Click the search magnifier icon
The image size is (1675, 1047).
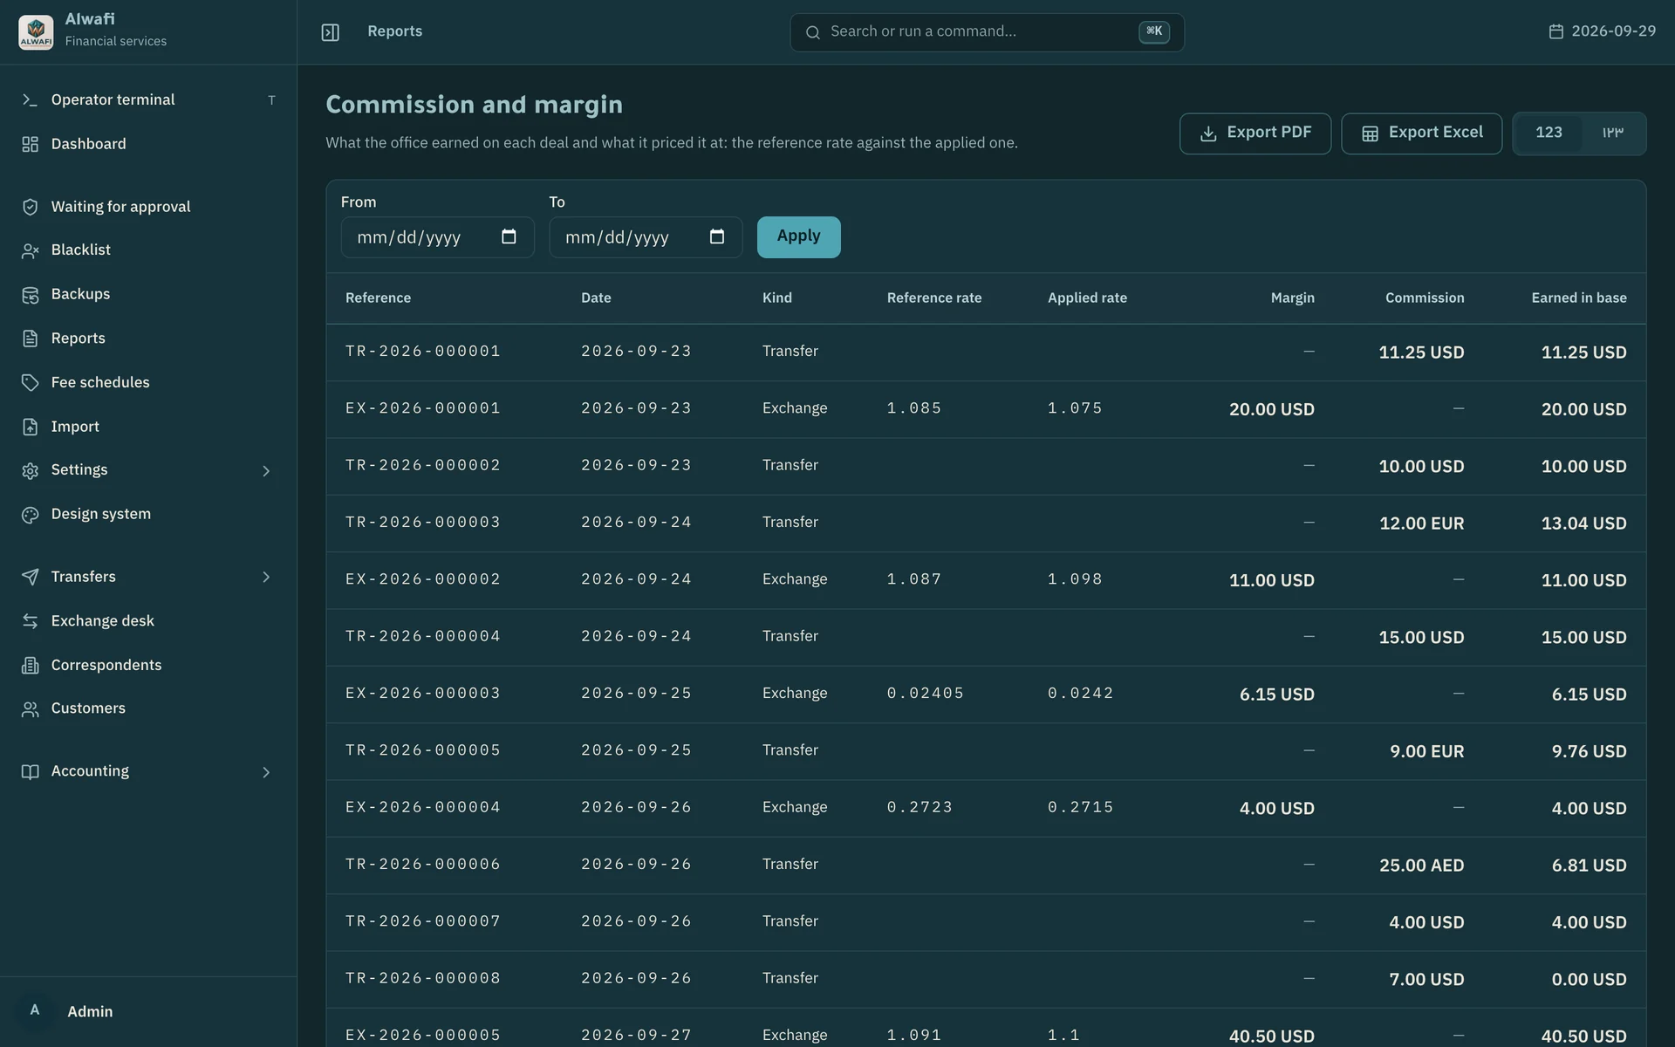812,32
